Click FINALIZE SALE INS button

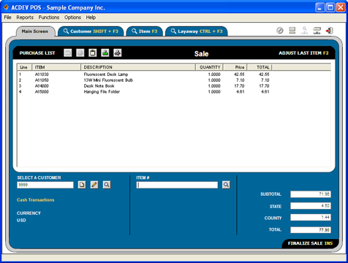(x=310, y=243)
